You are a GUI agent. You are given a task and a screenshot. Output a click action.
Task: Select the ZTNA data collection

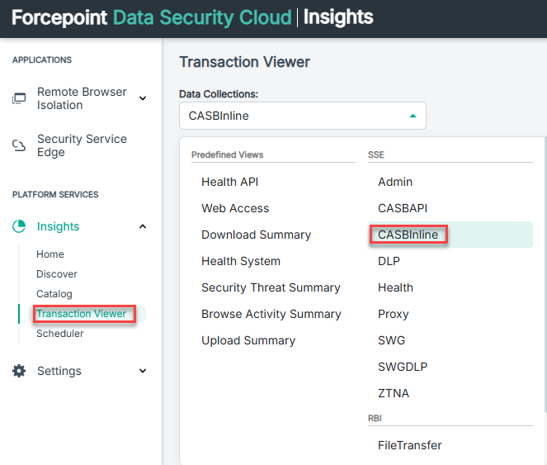tap(394, 393)
